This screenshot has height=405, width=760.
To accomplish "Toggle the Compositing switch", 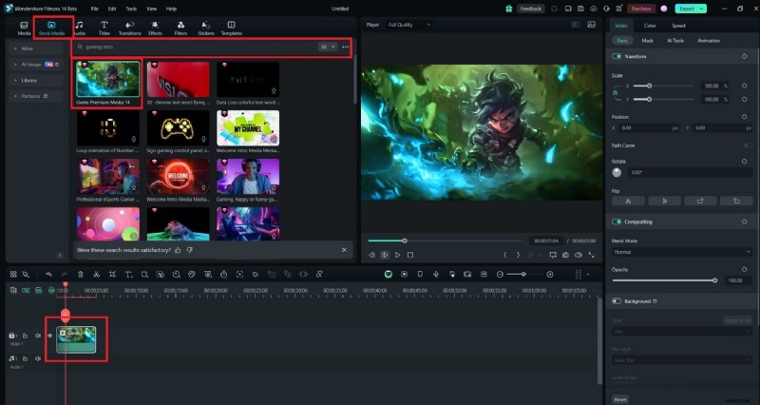I will [x=617, y=222].
